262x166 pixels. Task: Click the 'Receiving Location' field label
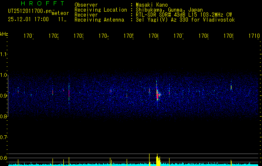(x=101, y=10)
